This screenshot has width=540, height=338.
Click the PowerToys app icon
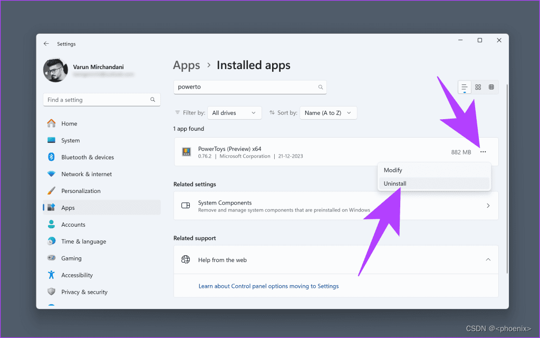point(186,152)
